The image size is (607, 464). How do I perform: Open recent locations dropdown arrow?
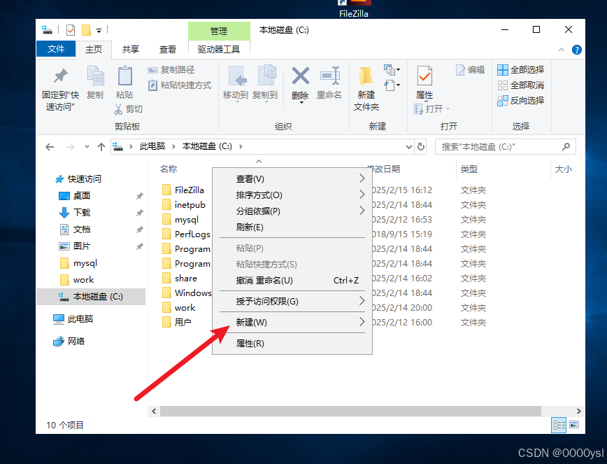click(x=87, y=147)
